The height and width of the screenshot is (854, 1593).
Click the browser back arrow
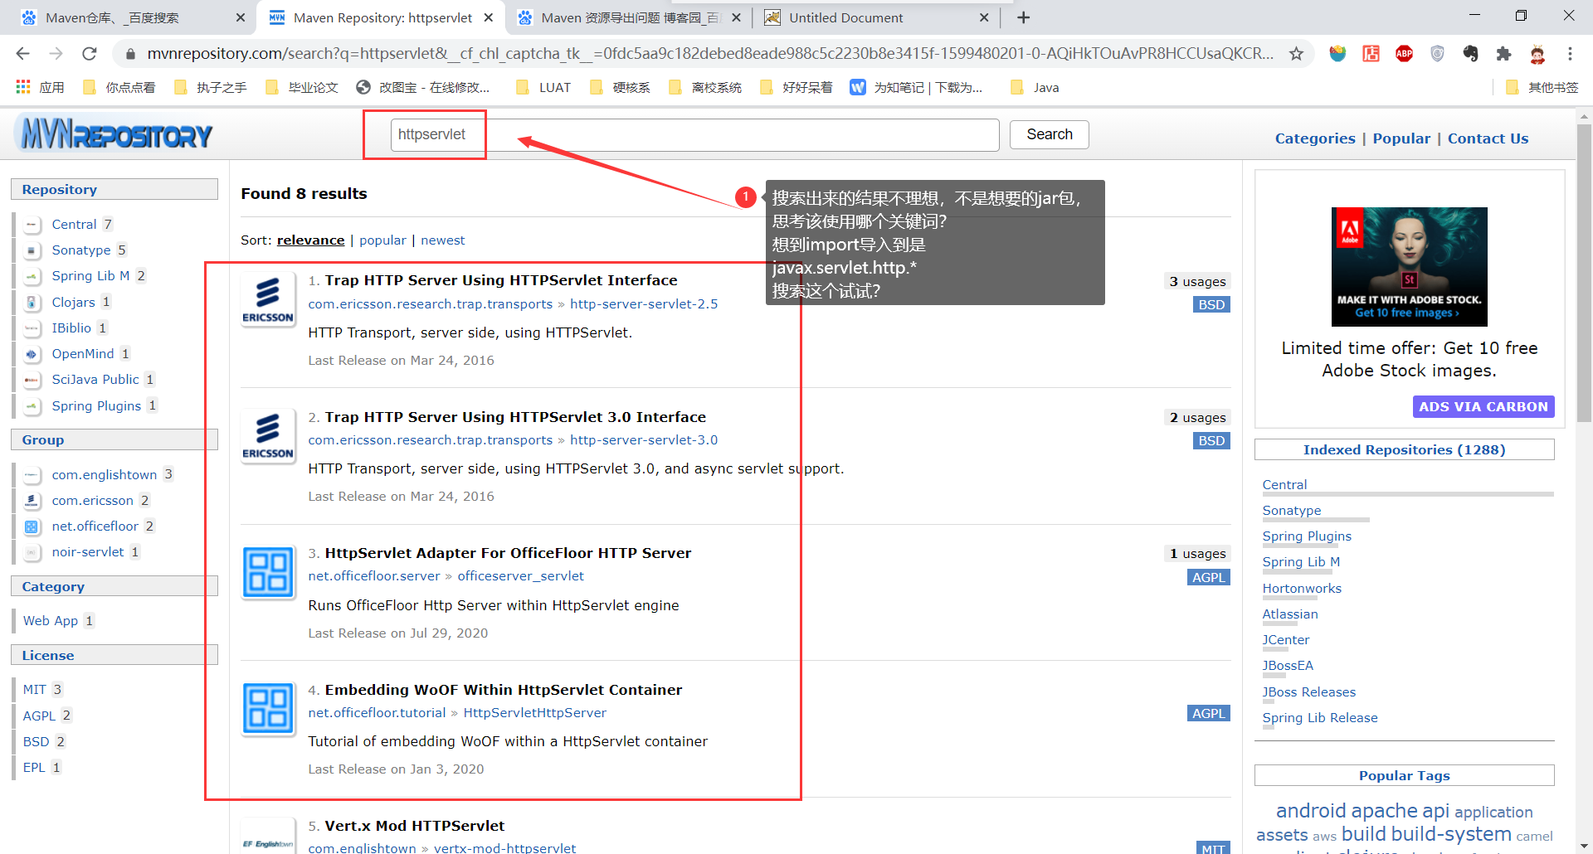coord(22,54)
